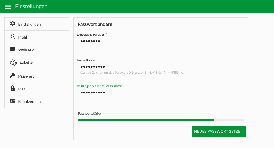The width and height of the screenshot is (274, 148).
Task: Click NEUES PASSWORT SETZEN button
Action: point(219,132)
